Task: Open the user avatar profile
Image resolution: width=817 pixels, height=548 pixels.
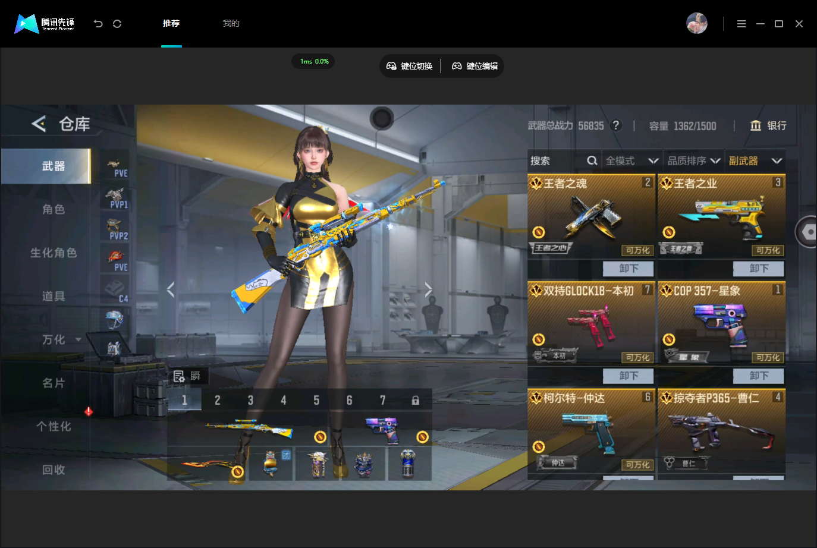Action: tap(697, 24)
